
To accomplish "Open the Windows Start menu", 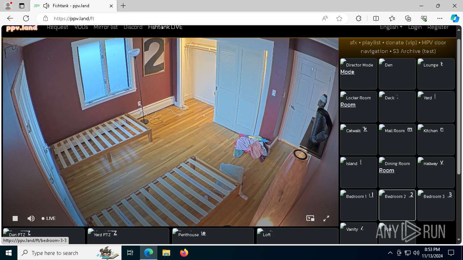I will point(9,253).
